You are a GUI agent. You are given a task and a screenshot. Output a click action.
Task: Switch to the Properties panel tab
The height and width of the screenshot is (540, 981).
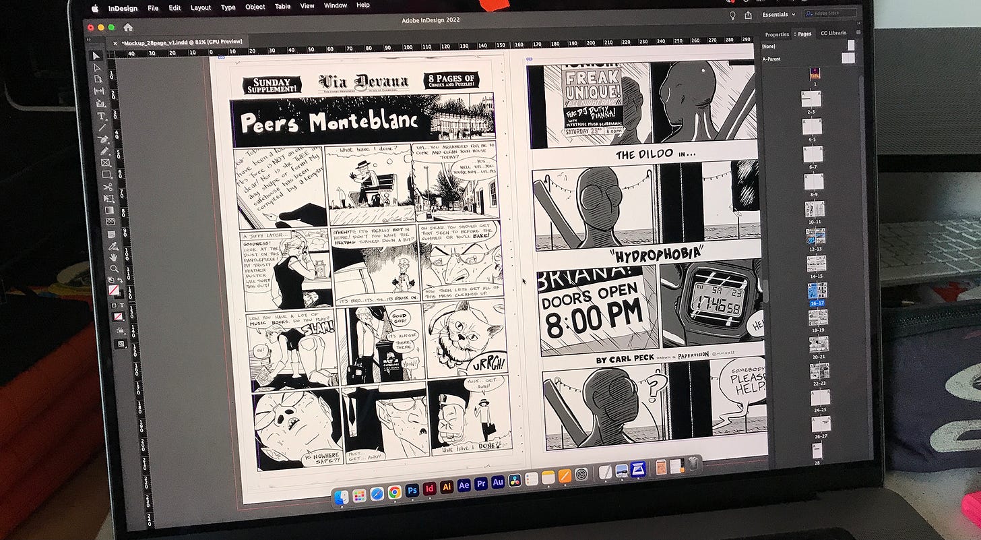[x=776, y=34]
